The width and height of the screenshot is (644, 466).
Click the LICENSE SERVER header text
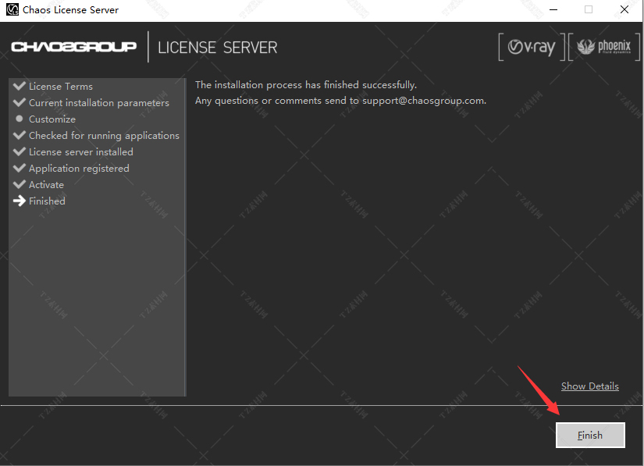(218, 48)
